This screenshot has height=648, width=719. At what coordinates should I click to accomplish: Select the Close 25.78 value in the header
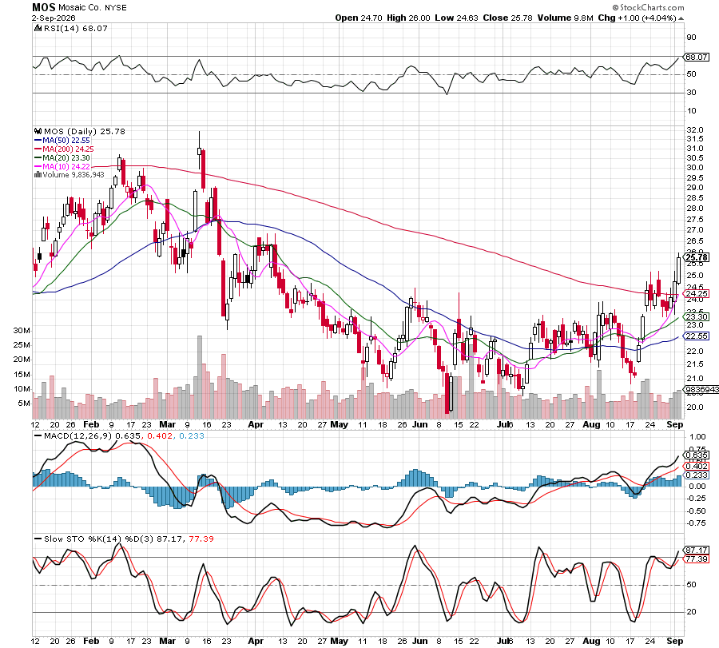(507, 18)
